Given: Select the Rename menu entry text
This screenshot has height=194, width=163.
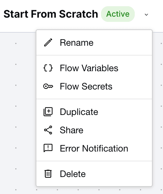Looking at the screenshot, I should point(77,43).
